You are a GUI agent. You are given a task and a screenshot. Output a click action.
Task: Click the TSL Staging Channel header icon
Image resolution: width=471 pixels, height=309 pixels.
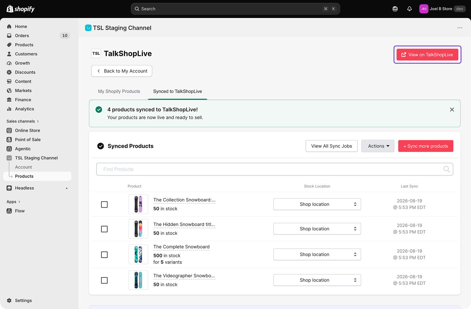coord(88,28)
